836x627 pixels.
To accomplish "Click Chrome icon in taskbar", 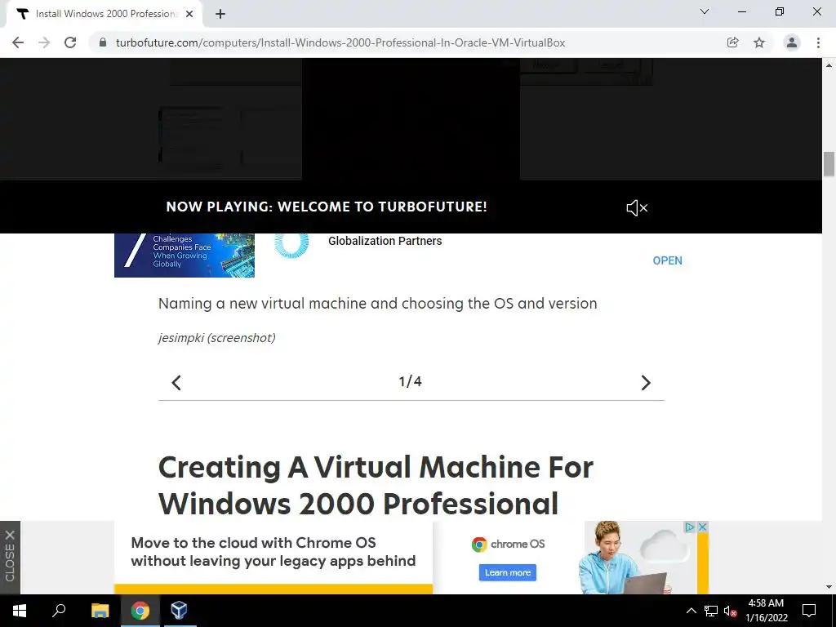I will (140, 611).
